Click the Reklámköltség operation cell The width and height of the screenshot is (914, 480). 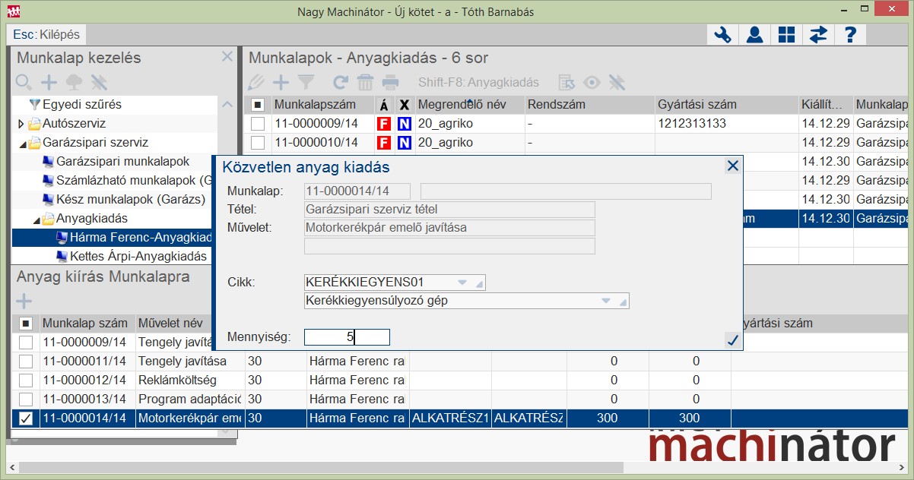click(190, 381)
